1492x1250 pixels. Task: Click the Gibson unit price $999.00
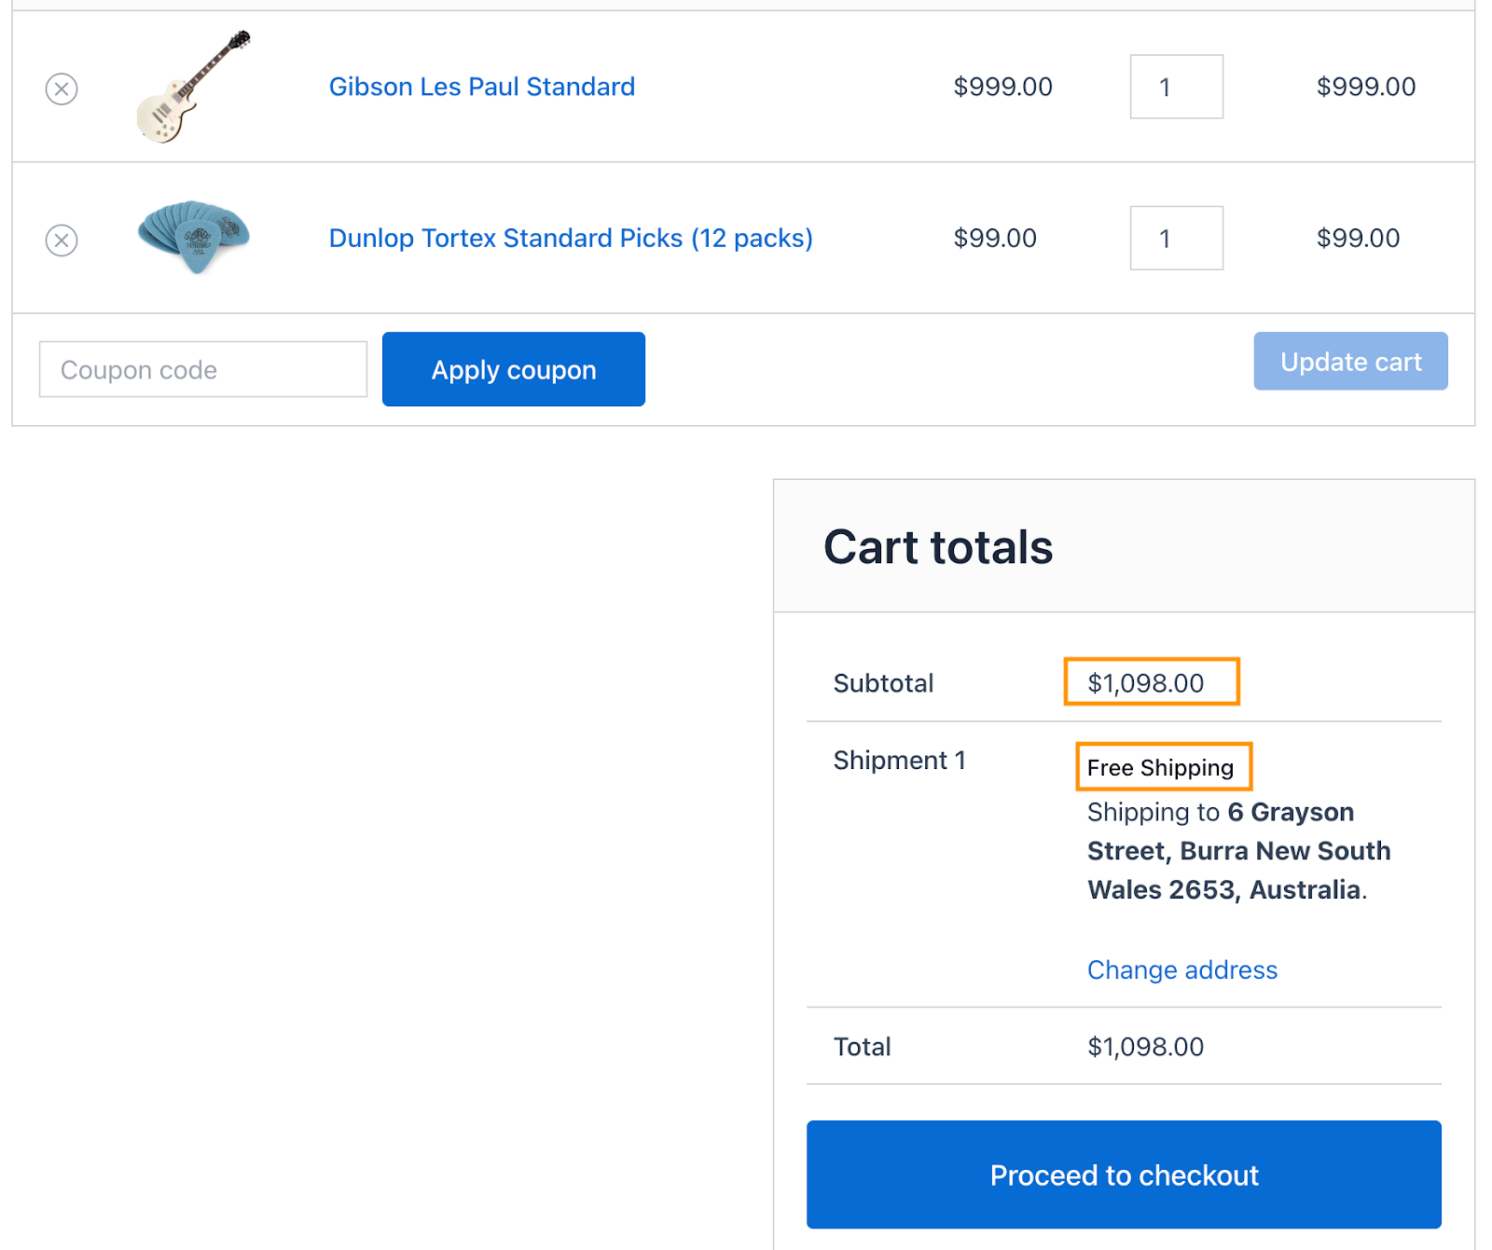coord(1002,87)
